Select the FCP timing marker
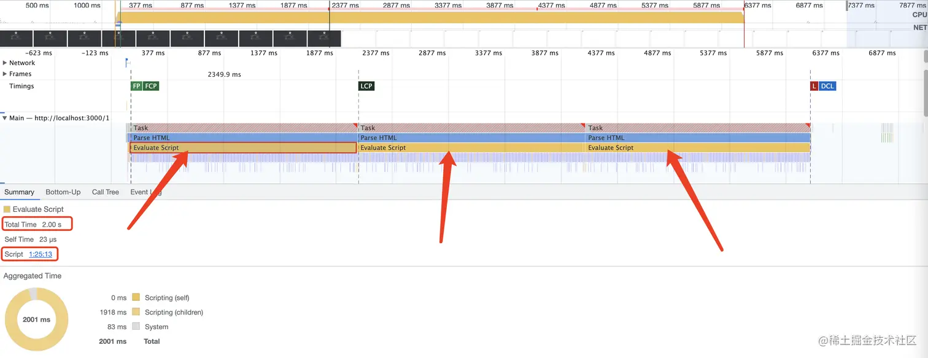 tap(151, 86)
